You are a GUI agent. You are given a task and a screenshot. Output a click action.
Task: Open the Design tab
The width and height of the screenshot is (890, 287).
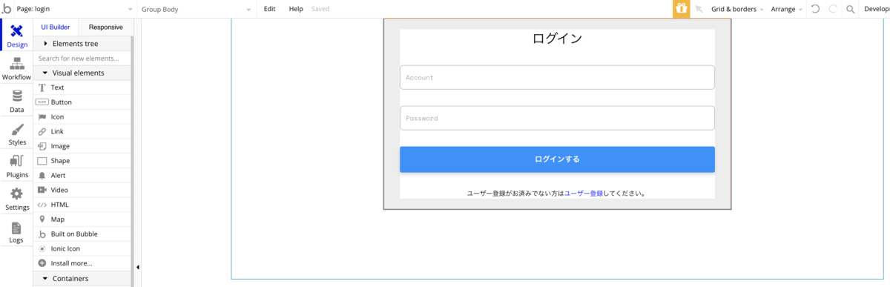click(16, 35)
